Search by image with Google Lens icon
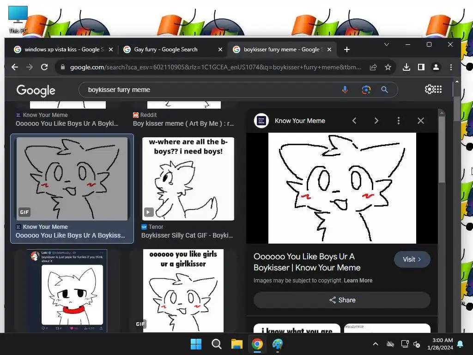This screenshot has width=473, height=355. [366, 90]
